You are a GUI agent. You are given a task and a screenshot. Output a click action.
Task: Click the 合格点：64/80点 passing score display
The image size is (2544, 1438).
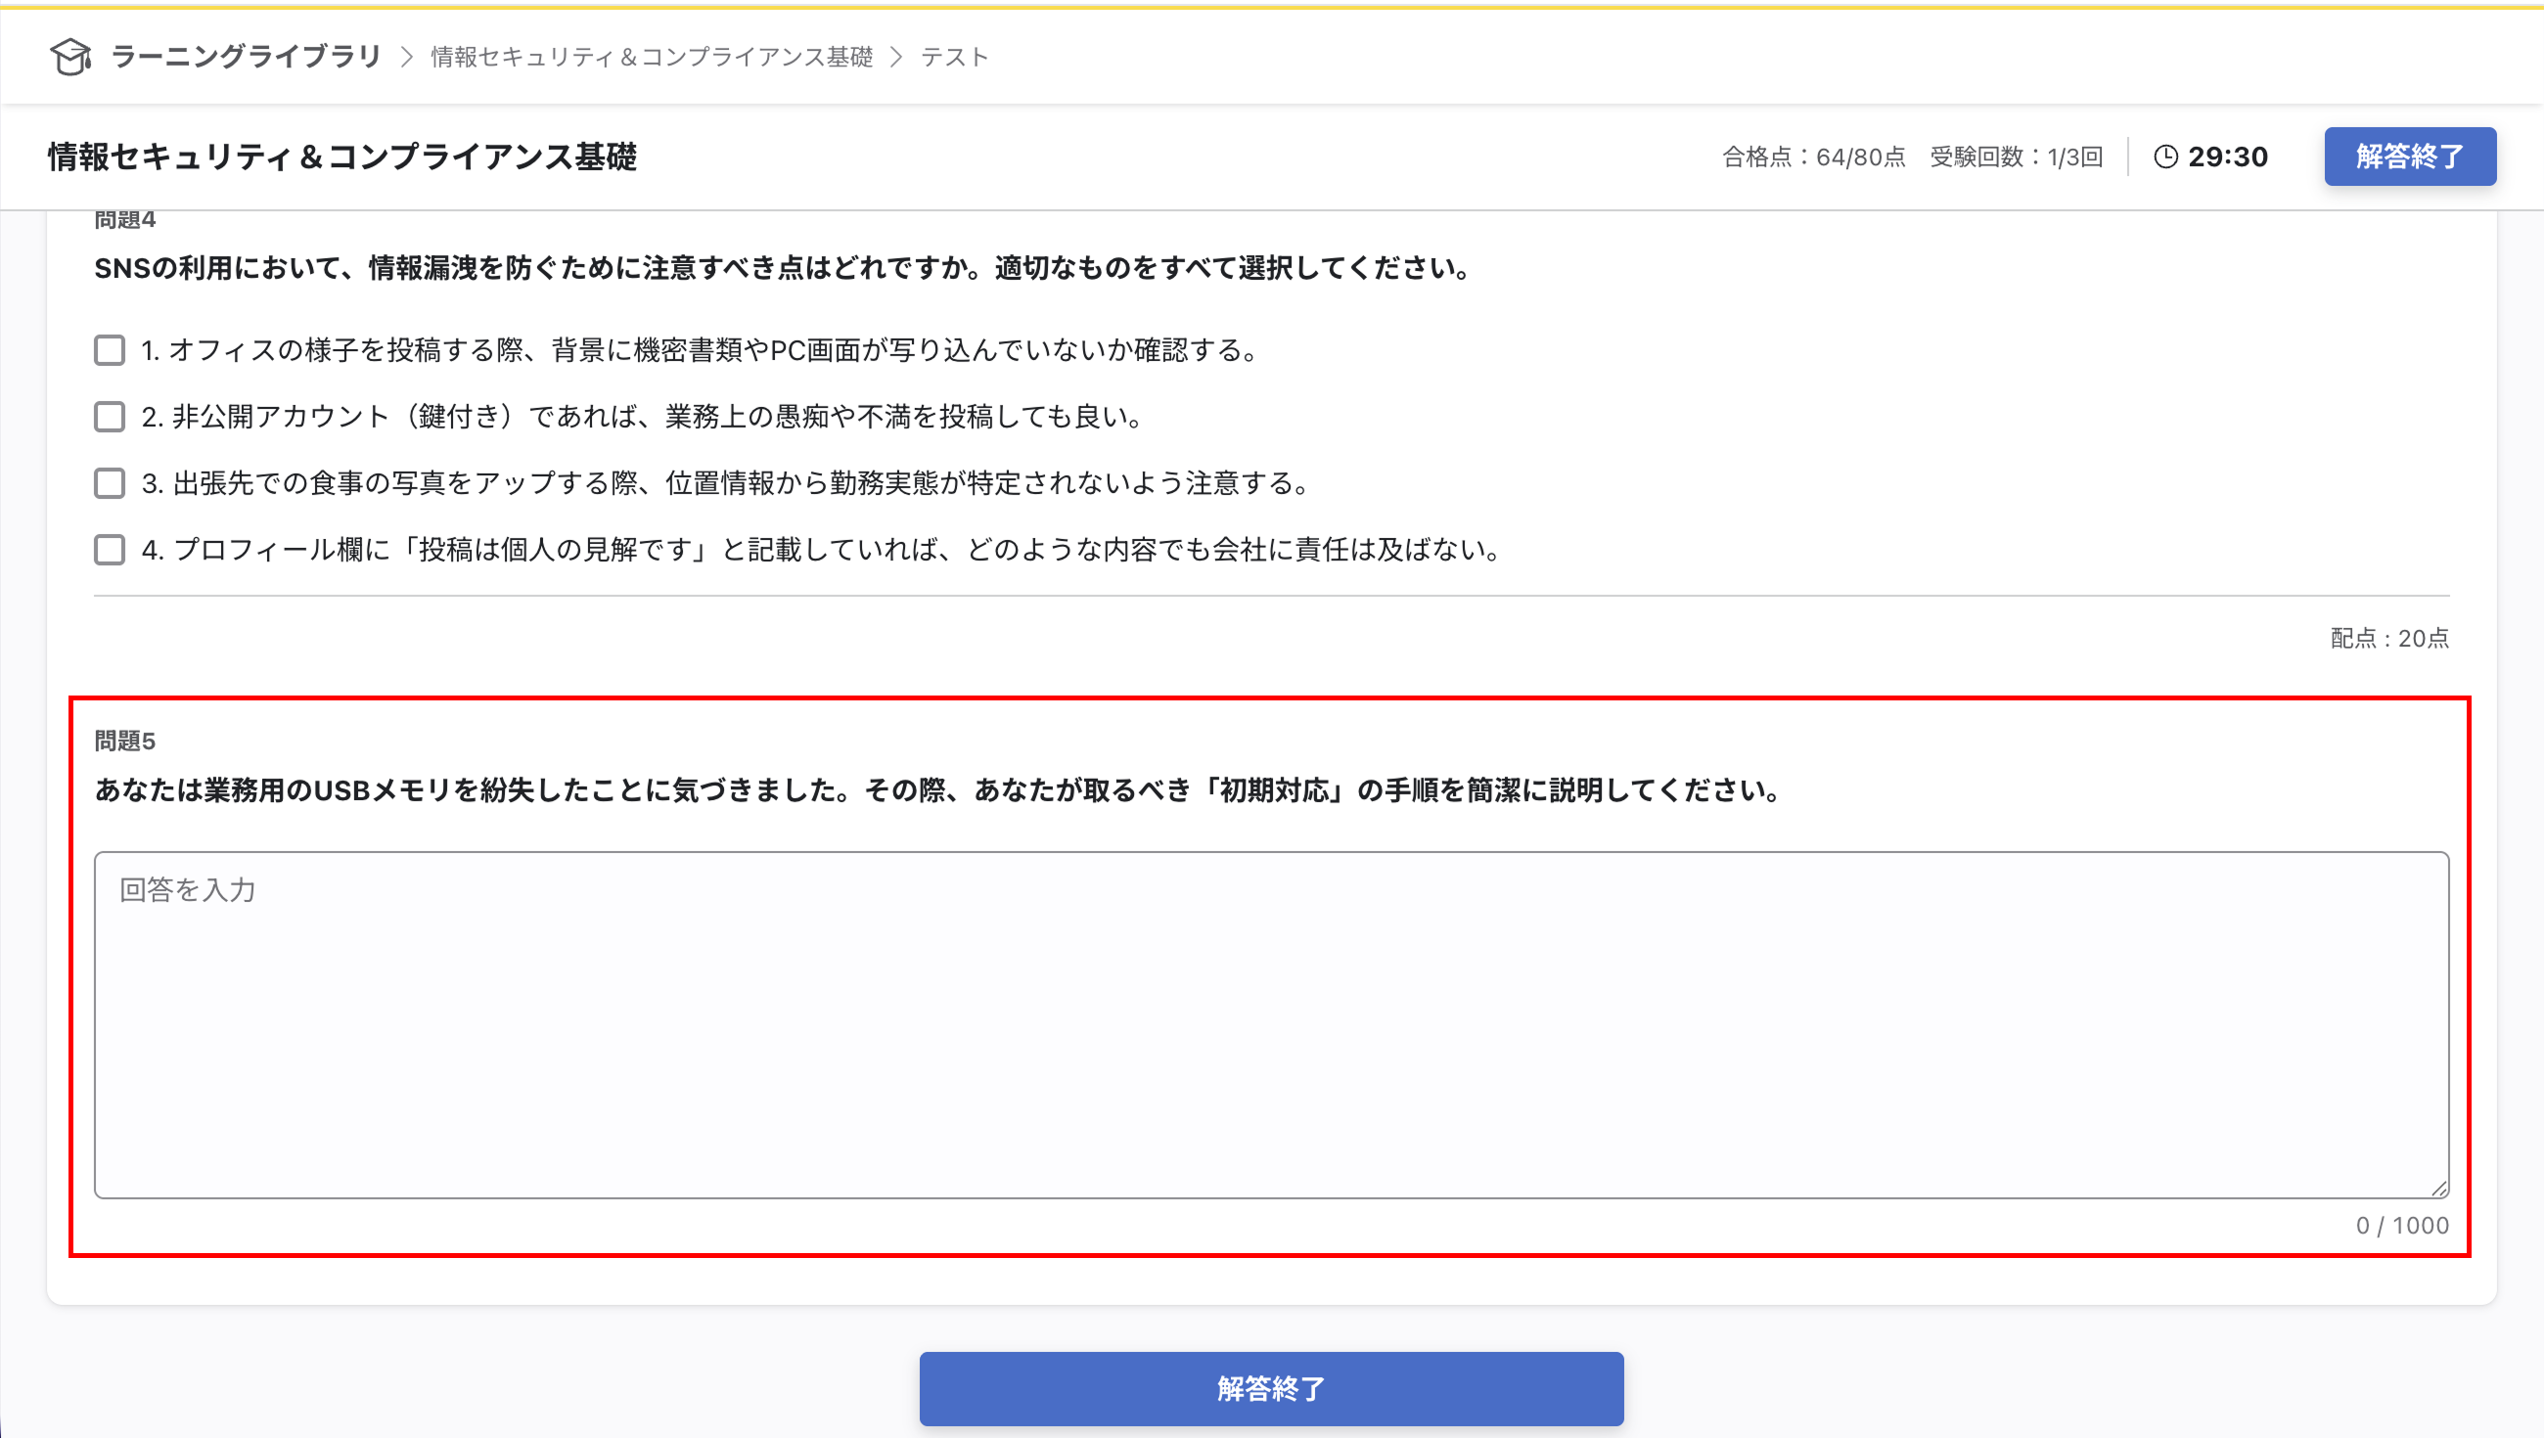1813,157
